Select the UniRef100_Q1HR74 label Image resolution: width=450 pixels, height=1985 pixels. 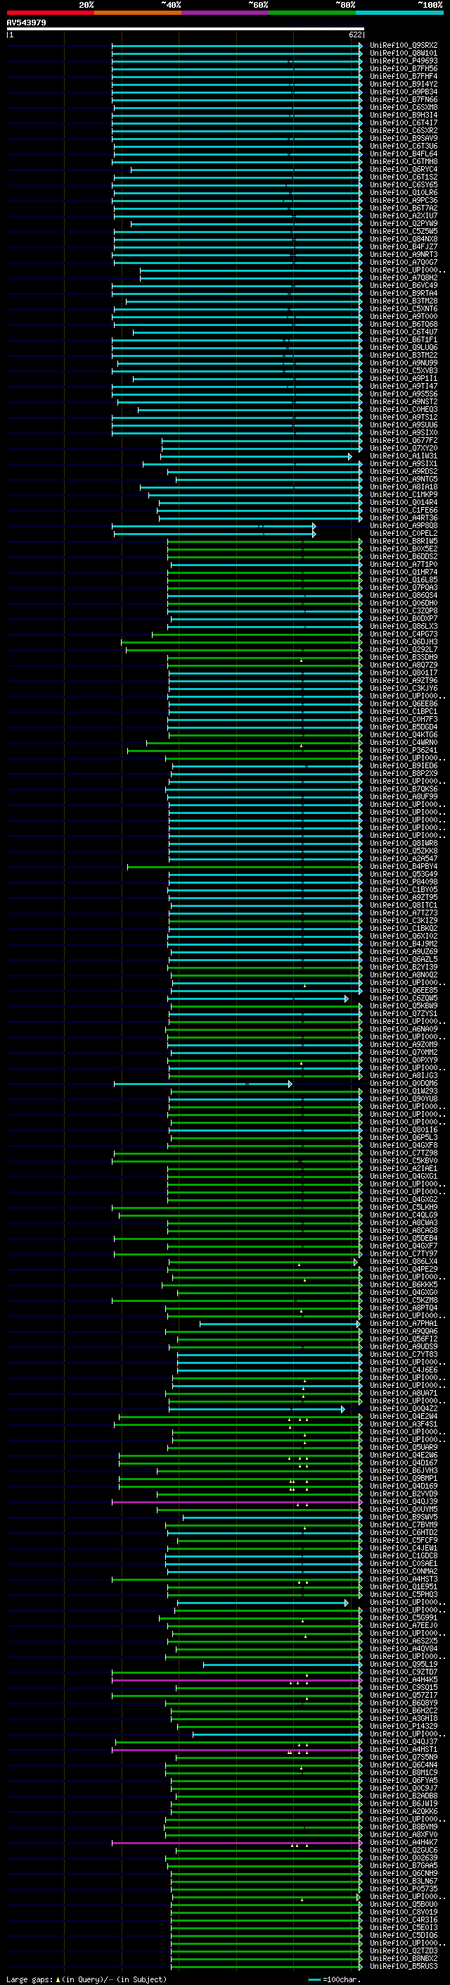click(404, 572)
